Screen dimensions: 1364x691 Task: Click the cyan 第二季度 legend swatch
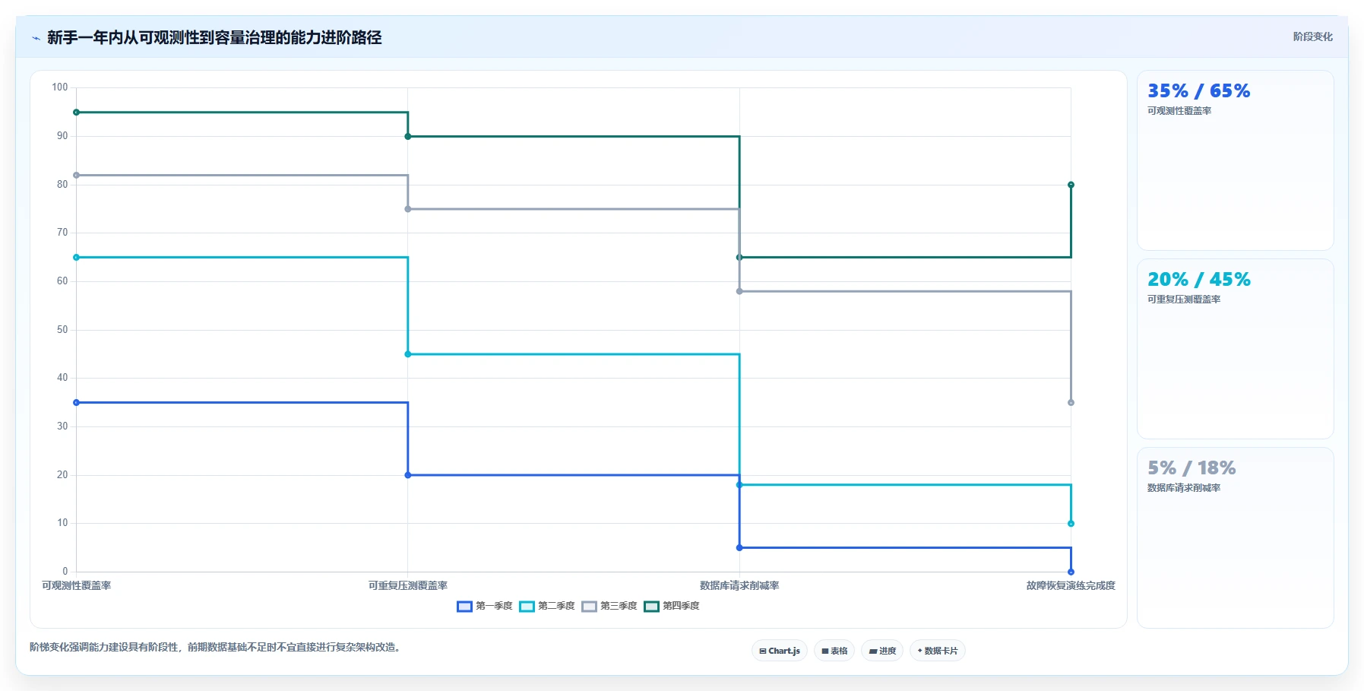coord(527,607)
